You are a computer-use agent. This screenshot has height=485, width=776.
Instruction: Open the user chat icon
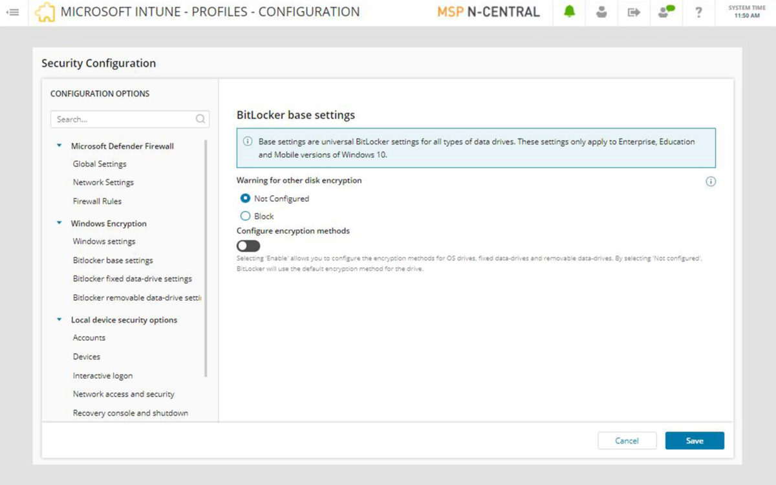[666, 12]
